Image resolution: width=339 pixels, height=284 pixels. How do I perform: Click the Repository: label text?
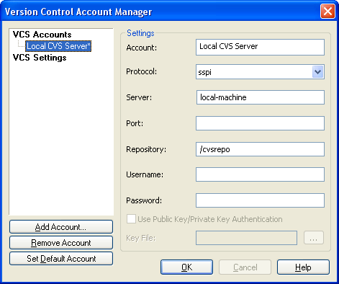(x=146, y=149)
